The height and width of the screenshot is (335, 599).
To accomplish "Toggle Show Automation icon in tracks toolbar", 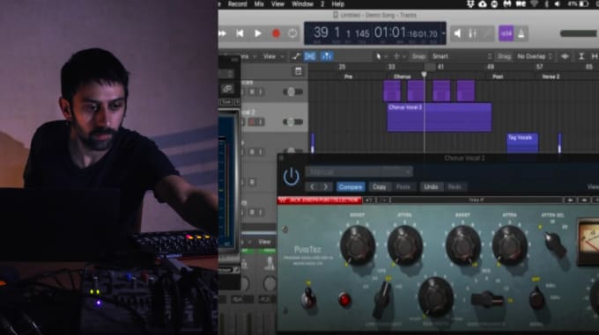I will [x=296, y=56].
